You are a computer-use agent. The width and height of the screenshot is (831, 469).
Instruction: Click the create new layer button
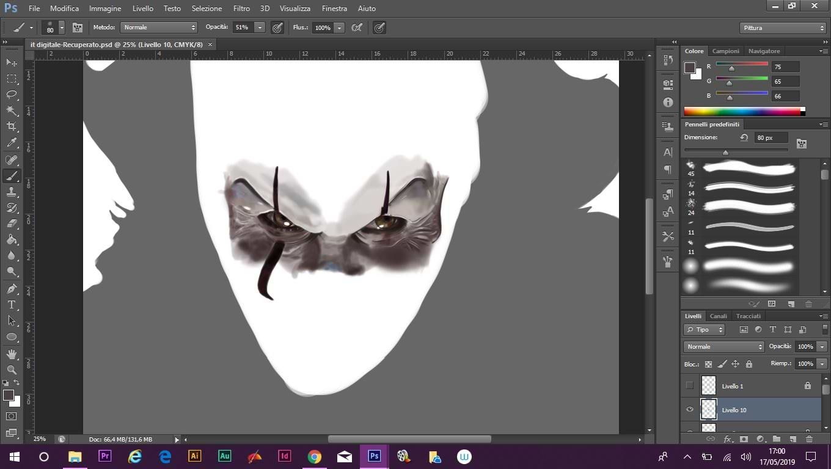click(793, 439)
